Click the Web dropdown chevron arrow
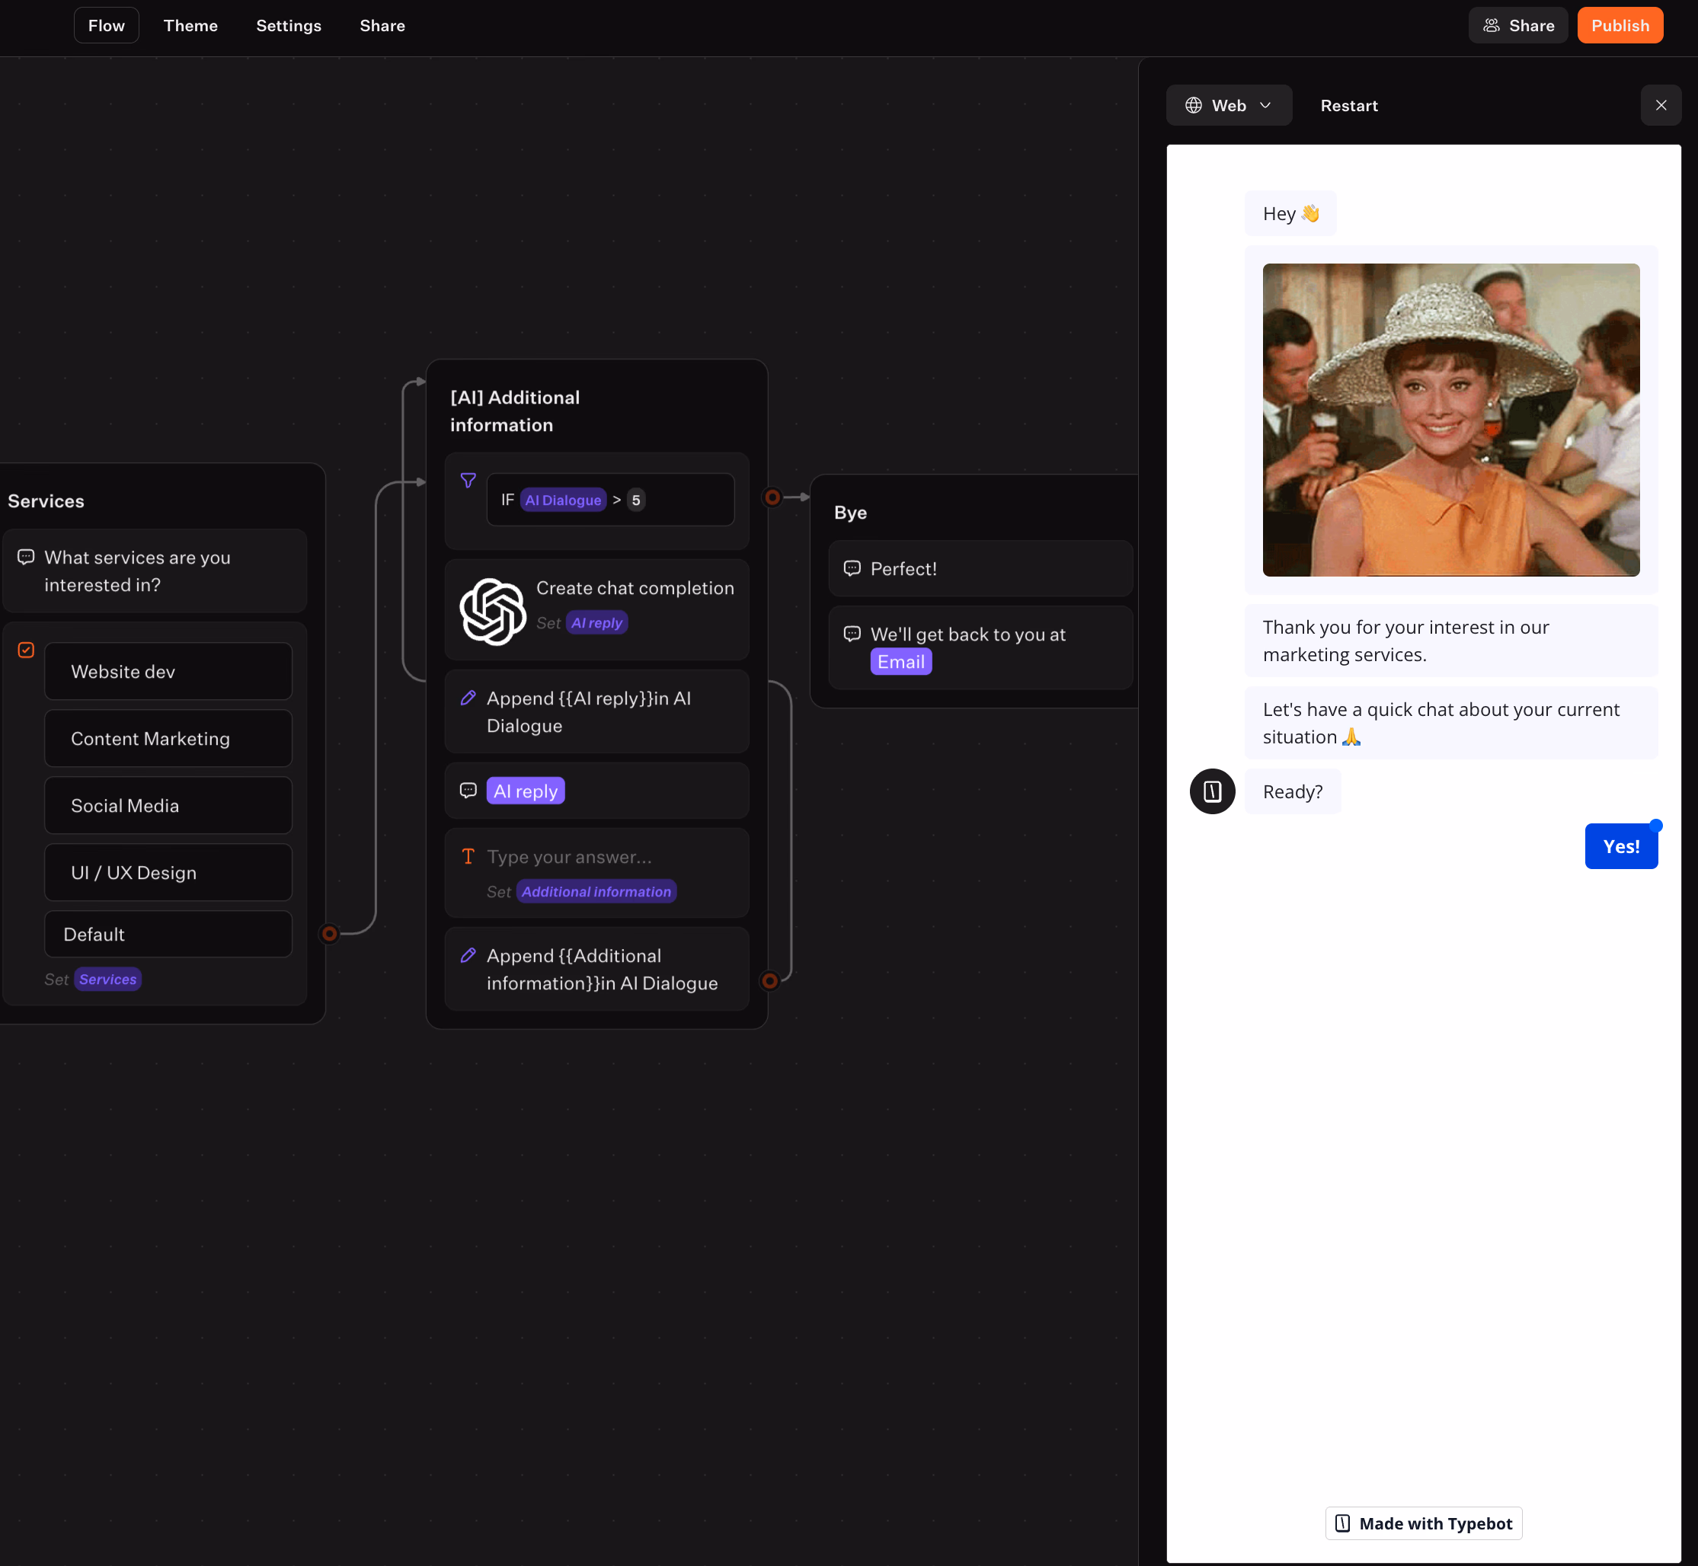1698x1566 pixels. 1265,105
